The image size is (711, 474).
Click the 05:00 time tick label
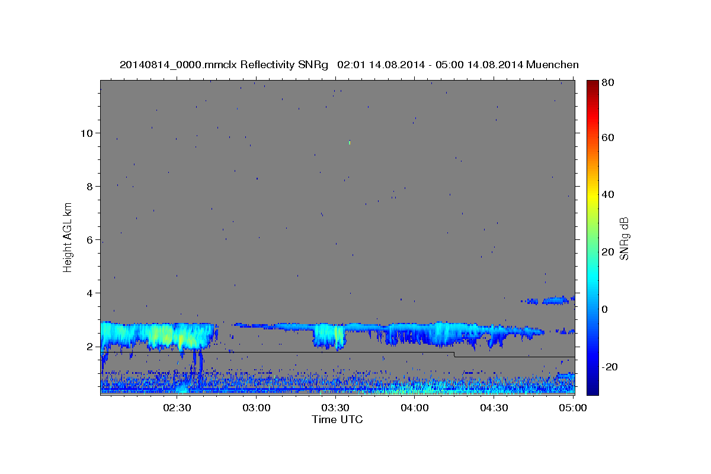tap(572, 408)
